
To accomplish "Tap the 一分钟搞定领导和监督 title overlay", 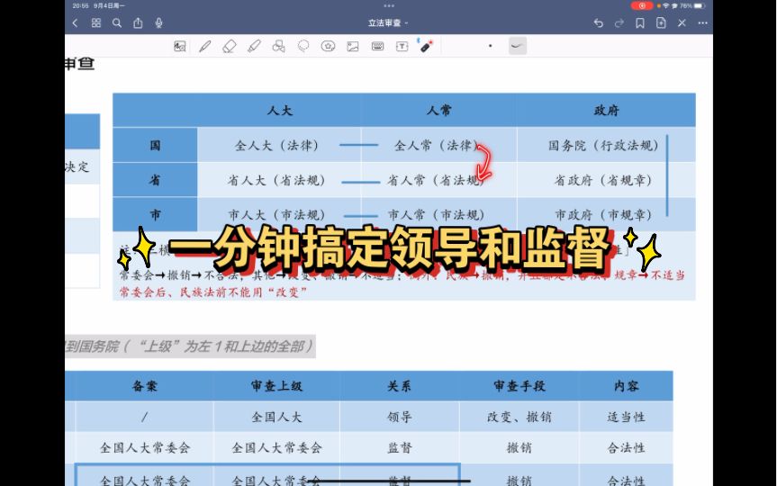I will coord(389,249).
